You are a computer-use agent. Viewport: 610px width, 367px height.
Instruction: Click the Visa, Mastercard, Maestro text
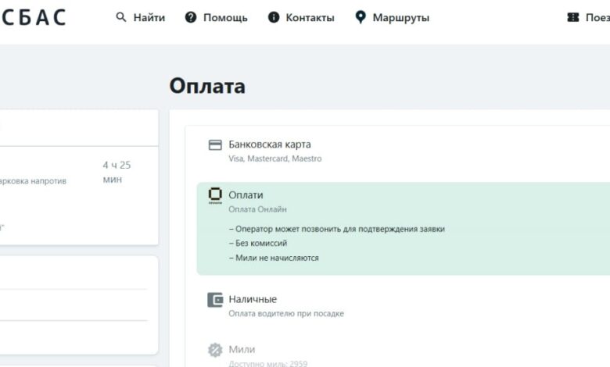pos(274,159)
